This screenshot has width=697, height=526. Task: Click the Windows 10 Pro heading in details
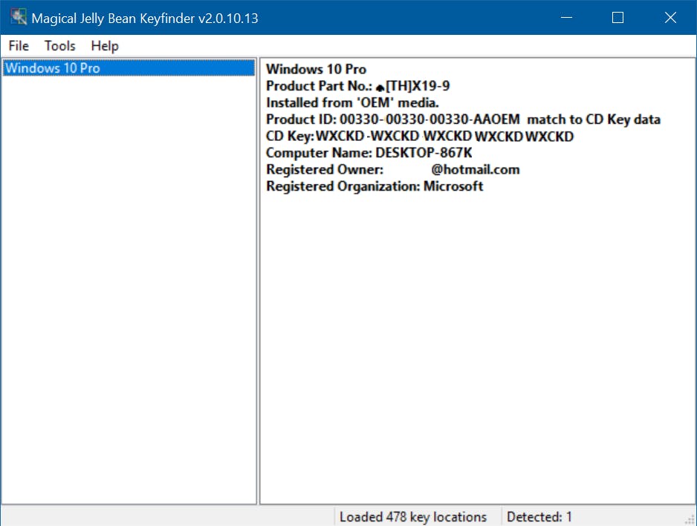(x=316, y=69)
